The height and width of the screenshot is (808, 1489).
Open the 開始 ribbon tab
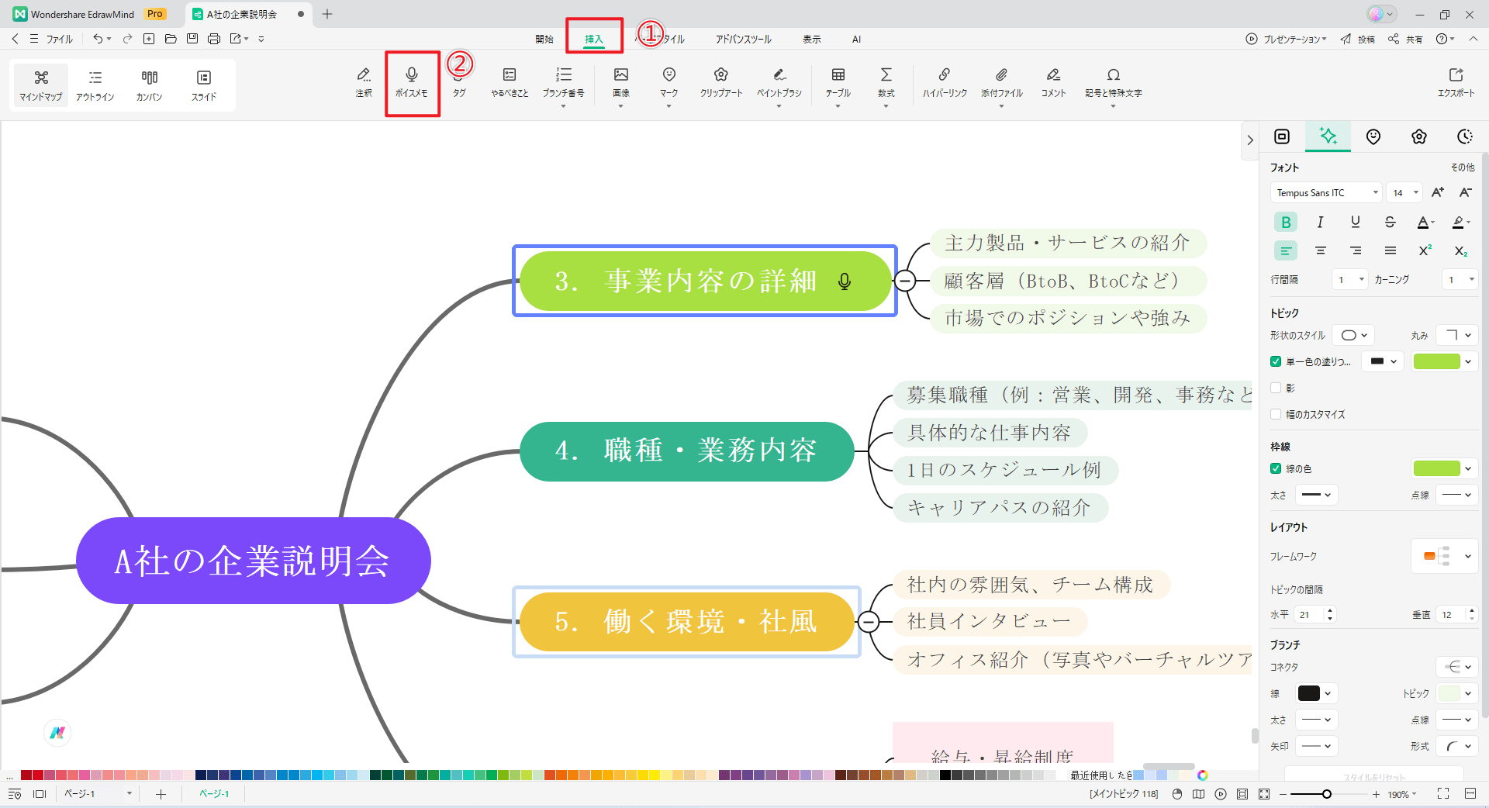coord(544,39)
